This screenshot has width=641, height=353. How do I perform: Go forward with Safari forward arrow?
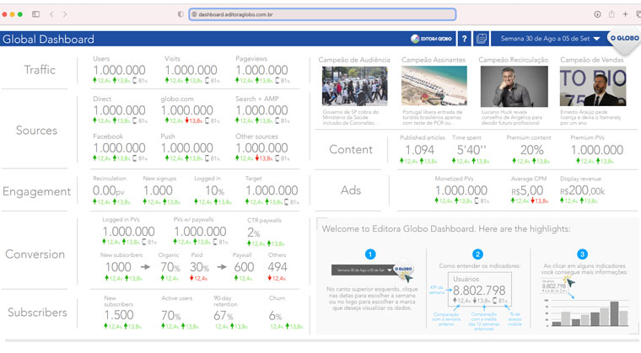(x=65, y=14)
